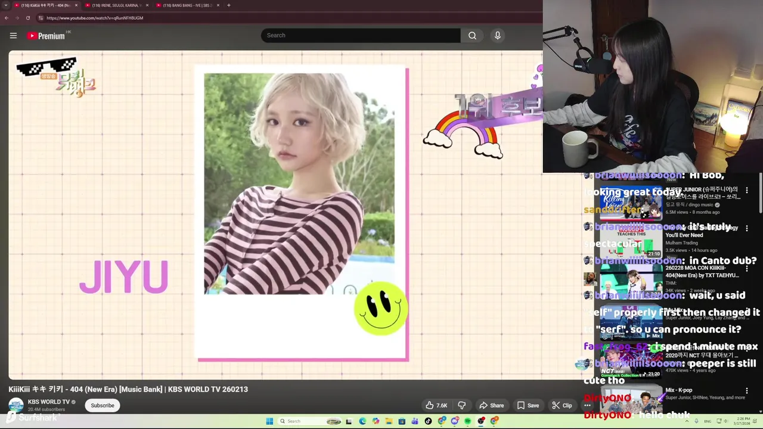The width and height of the screenshot is (763, 429).
Task: Click 'Mix - K-pop' recommendation title
Action: tap(678, 390)
